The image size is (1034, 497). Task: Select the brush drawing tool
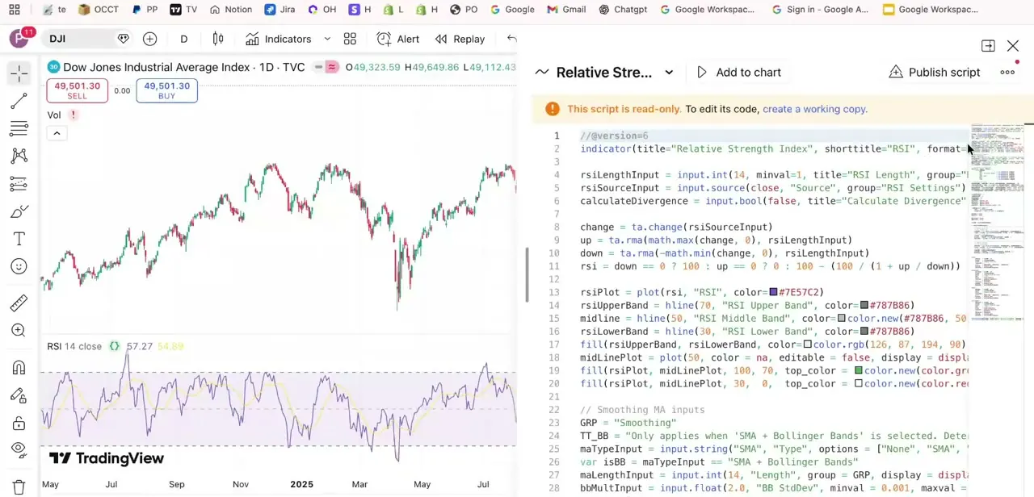click(19, 211)
